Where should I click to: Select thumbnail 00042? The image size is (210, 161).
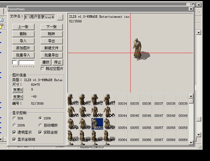pos(97,112)
